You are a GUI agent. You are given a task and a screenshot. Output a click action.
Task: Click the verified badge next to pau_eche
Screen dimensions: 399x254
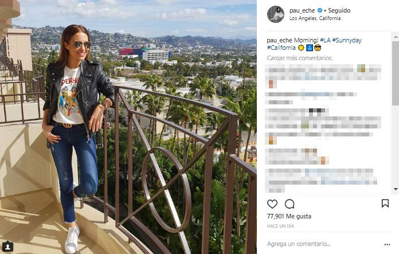pyautogui.click(x=320, y=10)
